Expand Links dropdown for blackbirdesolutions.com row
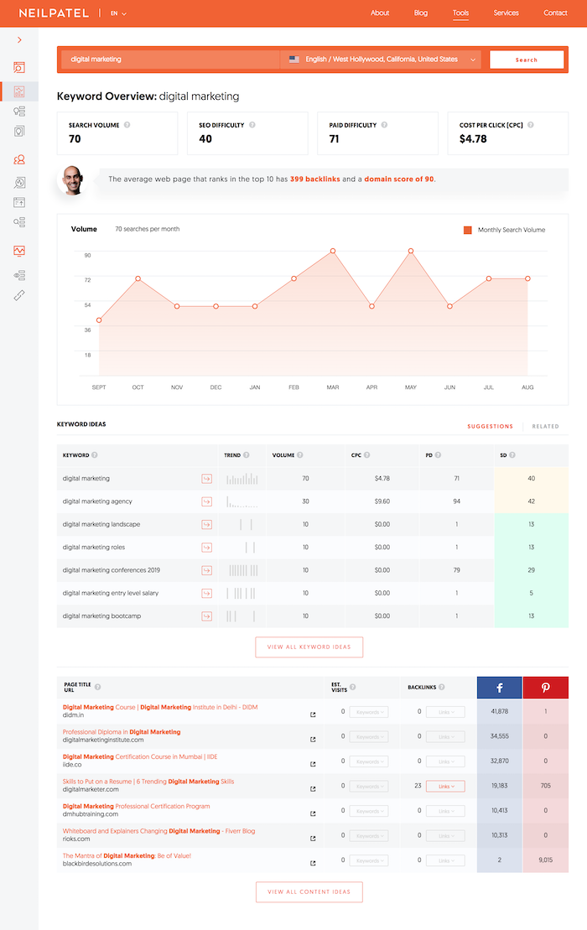This screenshot has height=930, width=587. pyautogui.click(x=445, y=860)
